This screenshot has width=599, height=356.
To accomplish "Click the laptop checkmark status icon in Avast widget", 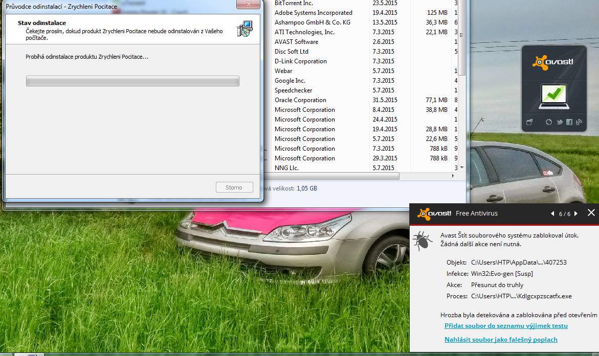I will pos(554,97).
